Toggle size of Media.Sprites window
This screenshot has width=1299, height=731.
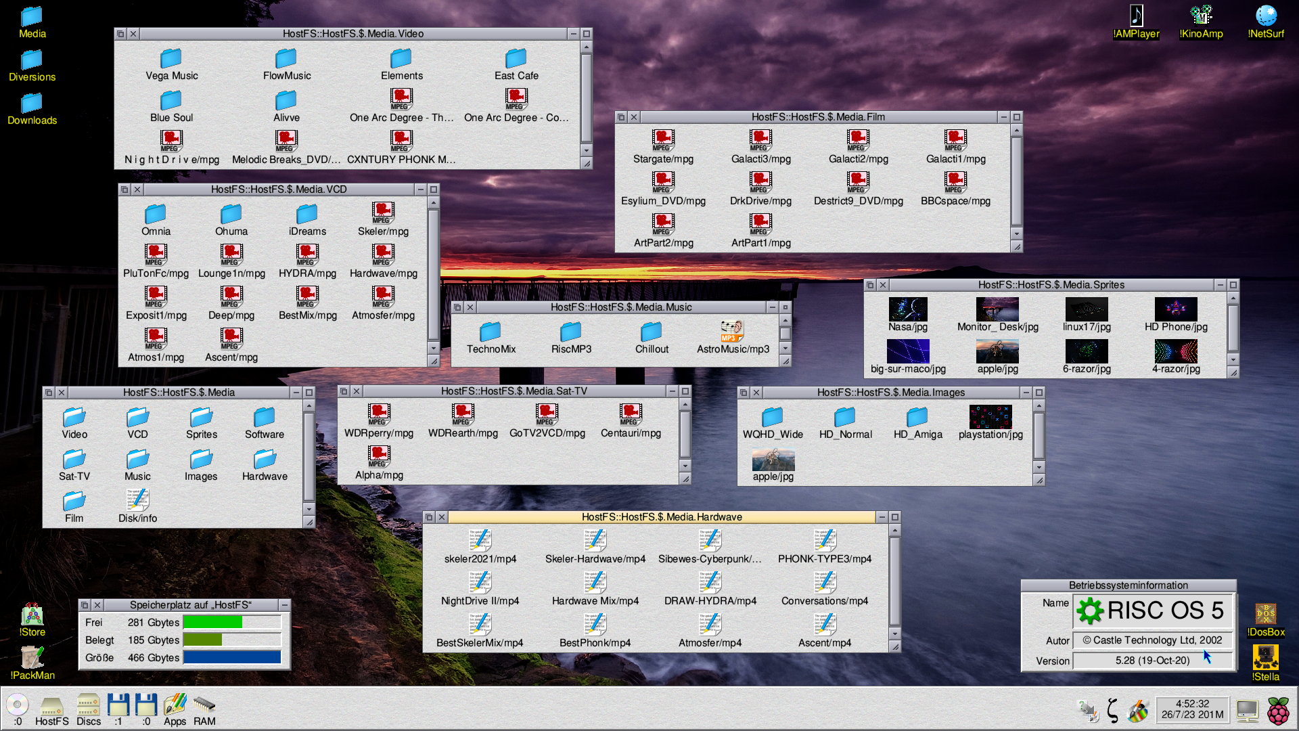coord(1233,285)
